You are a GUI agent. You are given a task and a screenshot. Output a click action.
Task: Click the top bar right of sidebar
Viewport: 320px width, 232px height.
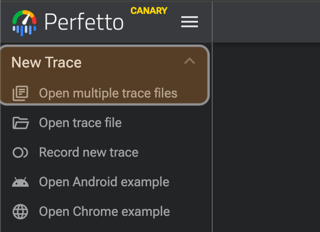pyautogui.click(x=266, y=21)
